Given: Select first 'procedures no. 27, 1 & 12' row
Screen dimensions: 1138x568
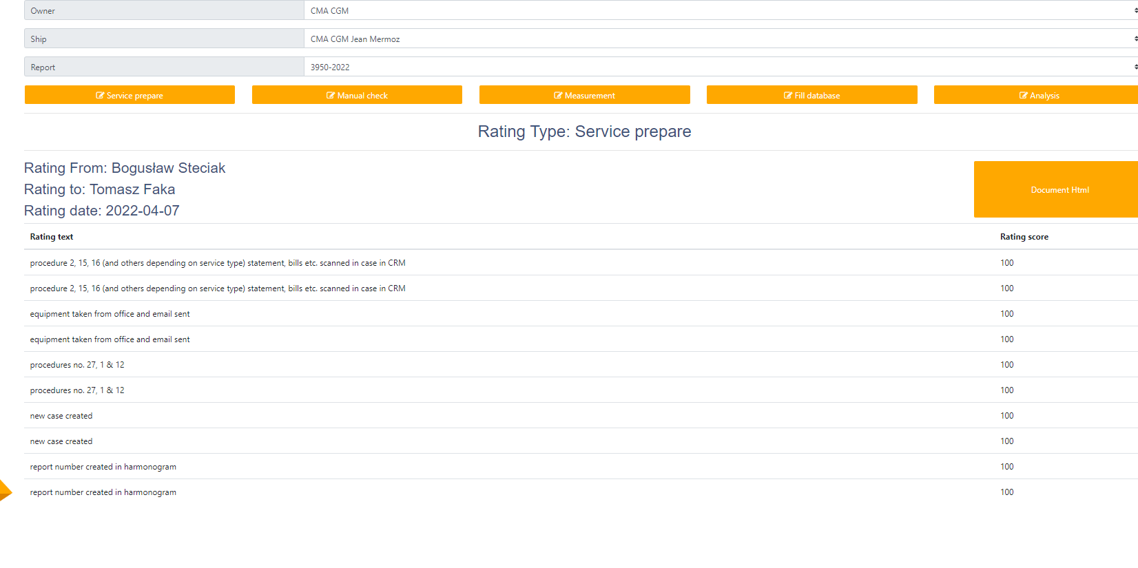Looking at the screenshot, I should 77,365.
